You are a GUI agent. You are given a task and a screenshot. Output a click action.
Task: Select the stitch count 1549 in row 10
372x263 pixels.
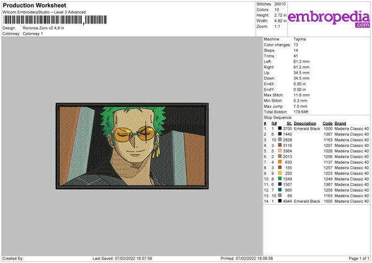(x=287, y=179)
